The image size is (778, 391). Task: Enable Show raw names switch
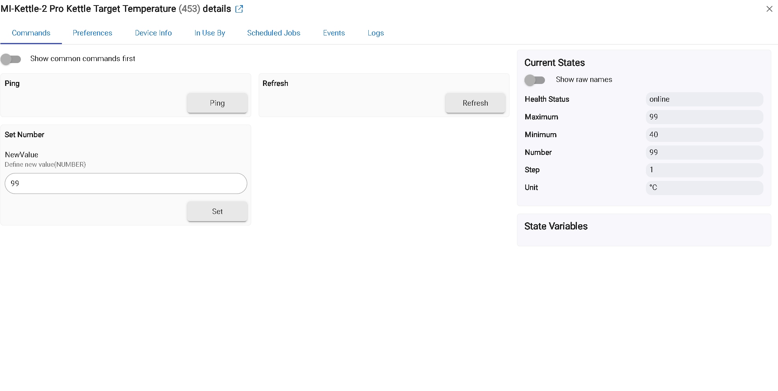click(535, 80)
